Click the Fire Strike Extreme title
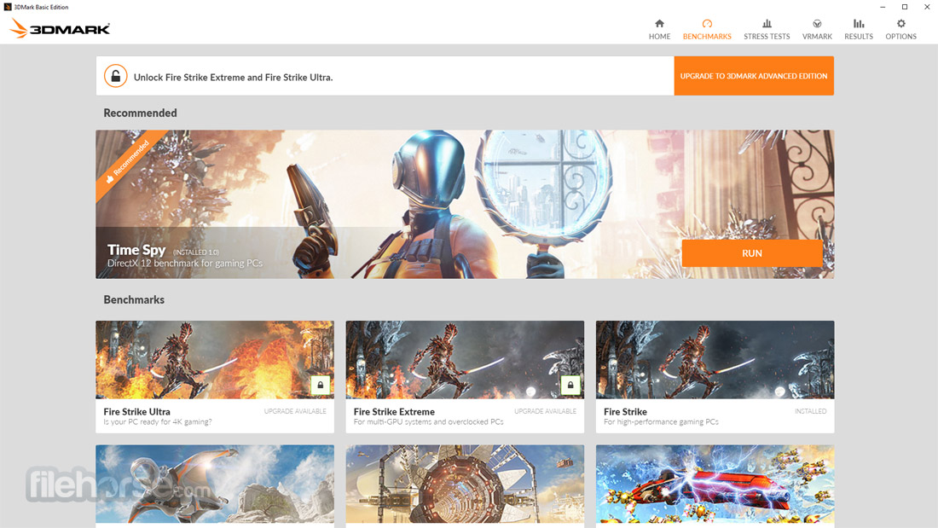The height and width of the screenshot is (528, 938). (394, 412)
